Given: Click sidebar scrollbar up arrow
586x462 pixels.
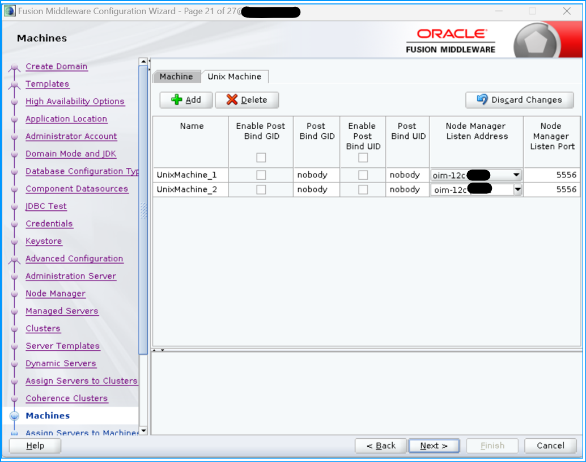Looking at the screenshot, I should (143, 62).
